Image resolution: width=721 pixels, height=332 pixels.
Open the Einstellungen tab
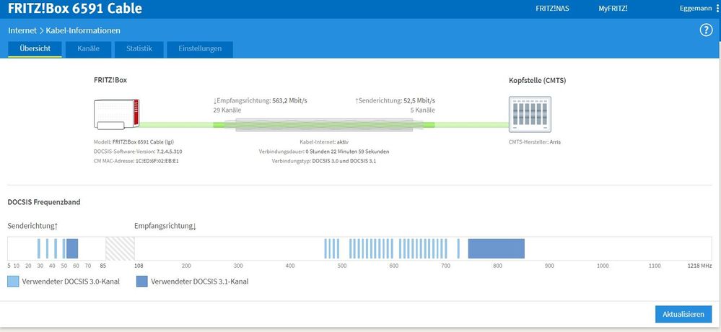(200, 49)
